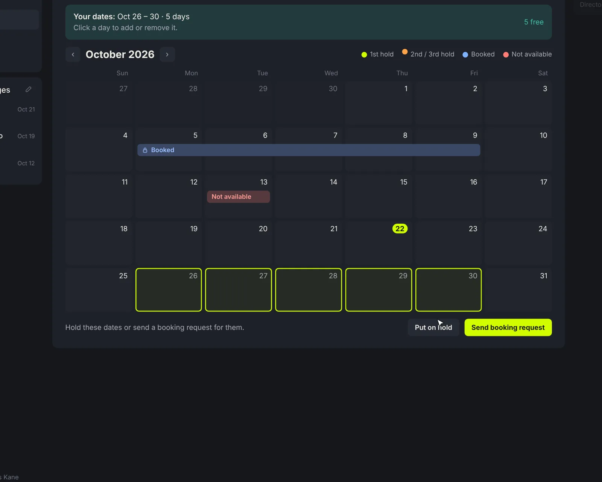This screenshot has height=482, width=602.
Task: Send booking request for selected dates
Action: (x=508, y=327)
